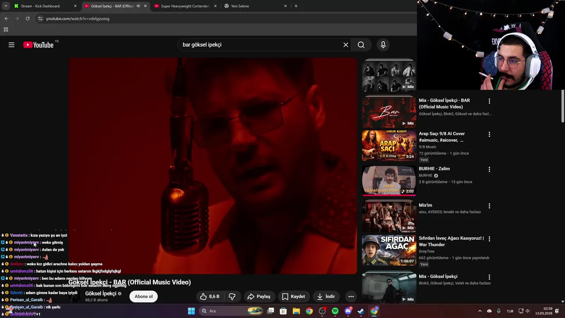Screen dimensions: 565x318
Task: Open Chrome apps grid in bookmarks bar
Action: pyautogui.click(x=6, y=30)
